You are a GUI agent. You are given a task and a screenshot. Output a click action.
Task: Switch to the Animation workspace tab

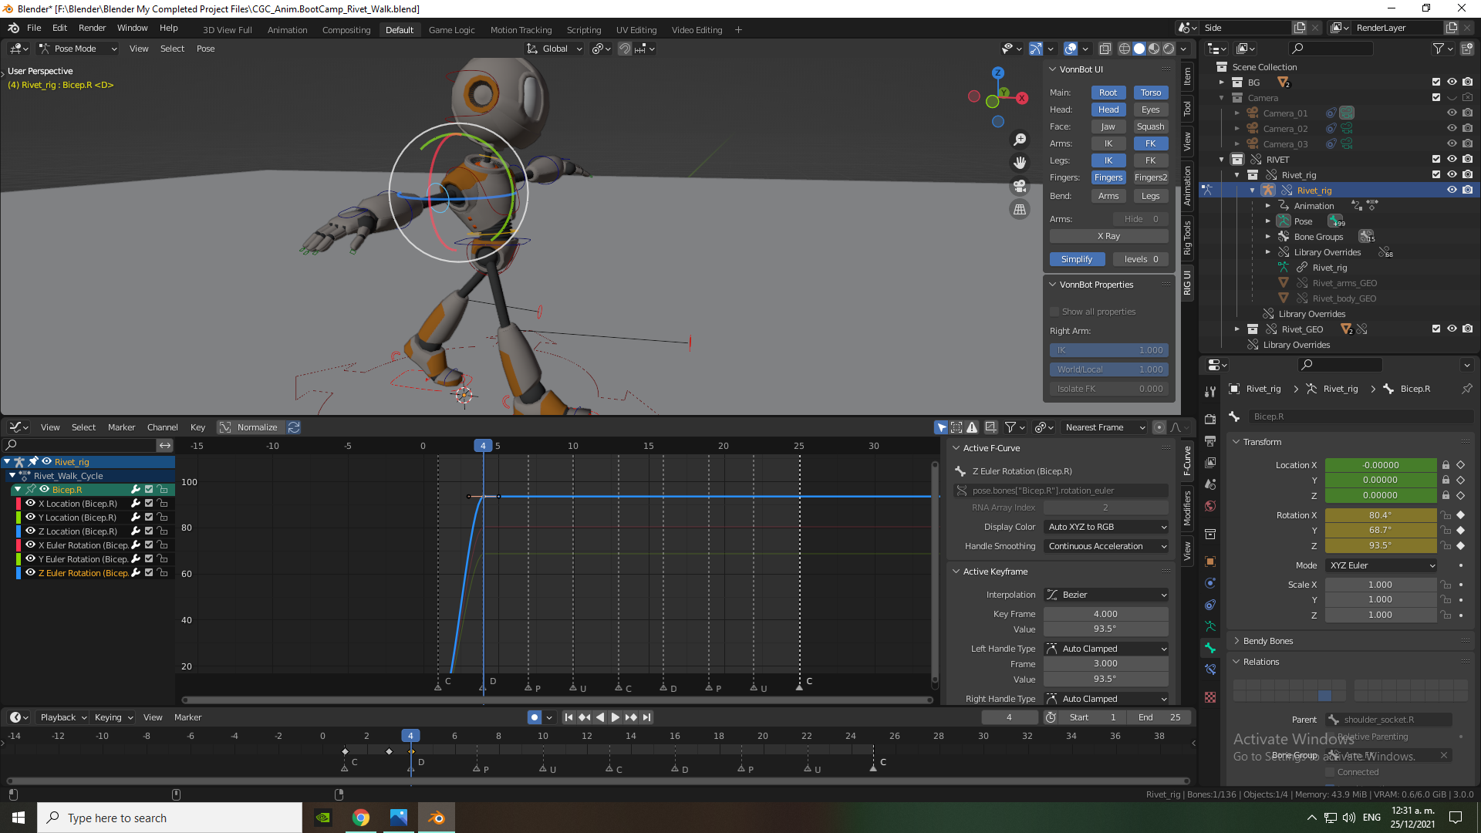tap(287, 30)
